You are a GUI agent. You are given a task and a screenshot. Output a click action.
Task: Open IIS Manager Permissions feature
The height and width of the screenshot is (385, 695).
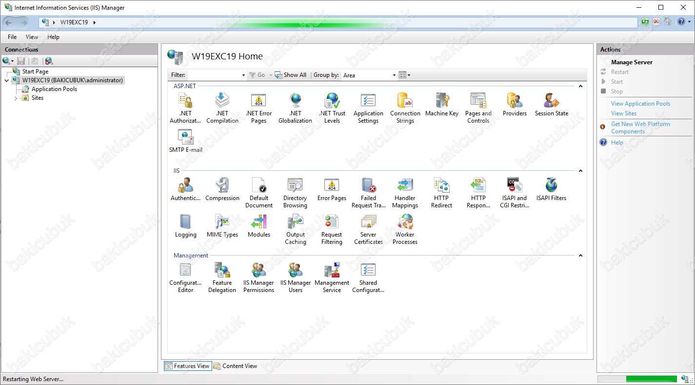[258, 277]
